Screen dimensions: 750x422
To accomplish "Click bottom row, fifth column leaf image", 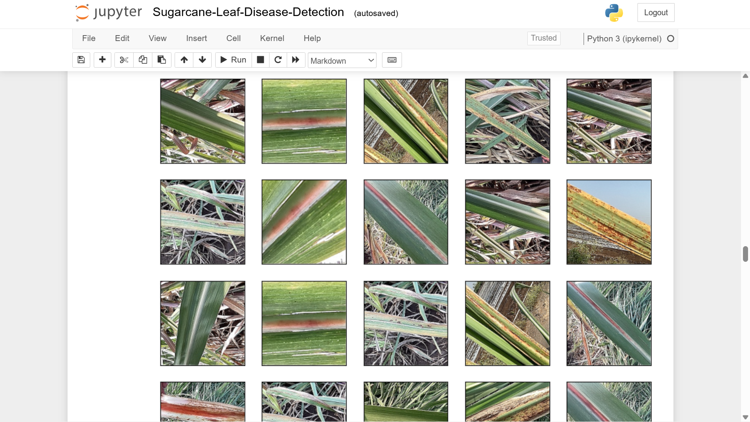I will click(x=609, y=402).
